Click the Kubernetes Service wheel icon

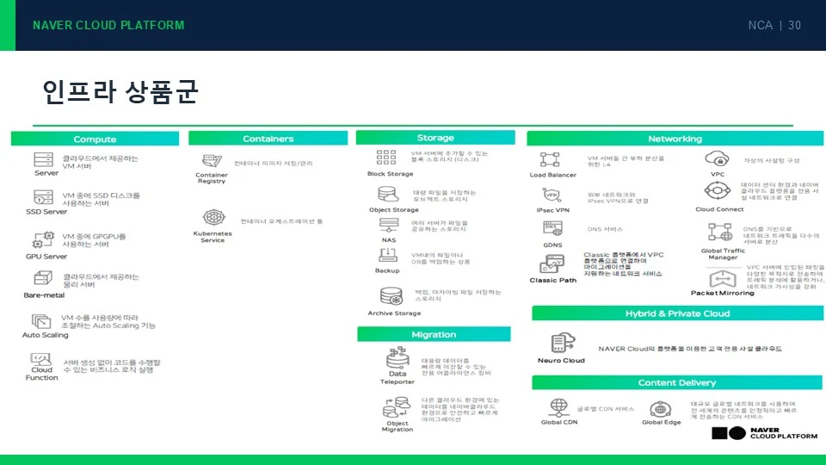(x=214, y=217)
